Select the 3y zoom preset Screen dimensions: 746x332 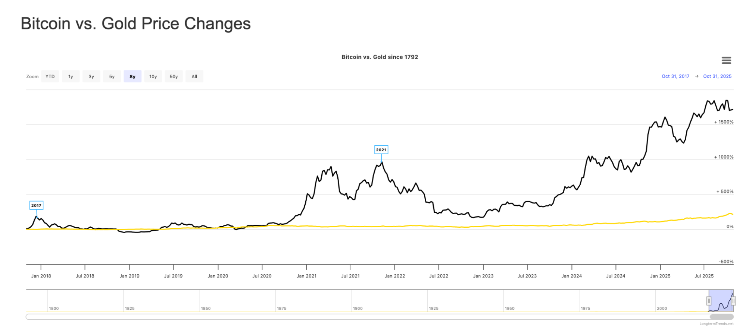pyautogui.click(x=91, y=76)
